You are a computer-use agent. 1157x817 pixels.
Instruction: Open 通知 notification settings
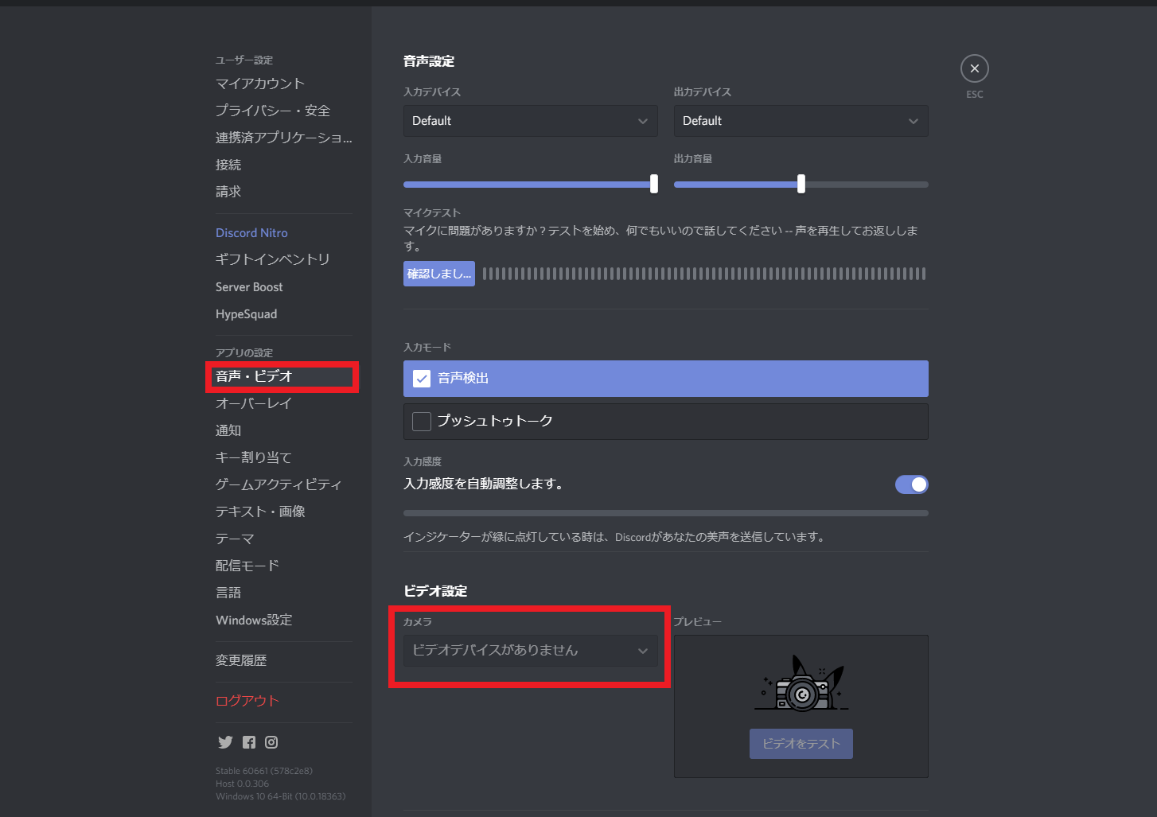pos(228,430)
